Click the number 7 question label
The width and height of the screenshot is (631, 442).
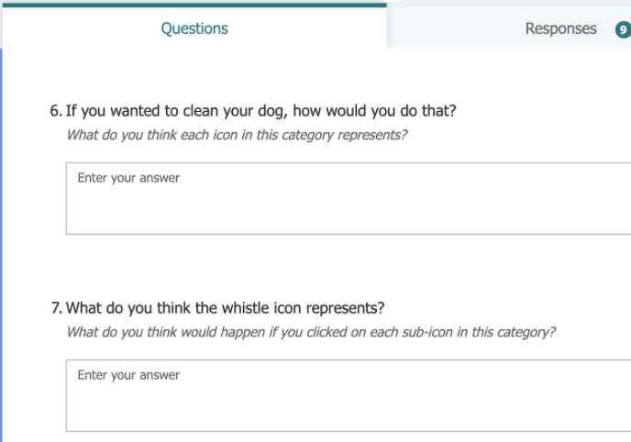tap(56, 308)
